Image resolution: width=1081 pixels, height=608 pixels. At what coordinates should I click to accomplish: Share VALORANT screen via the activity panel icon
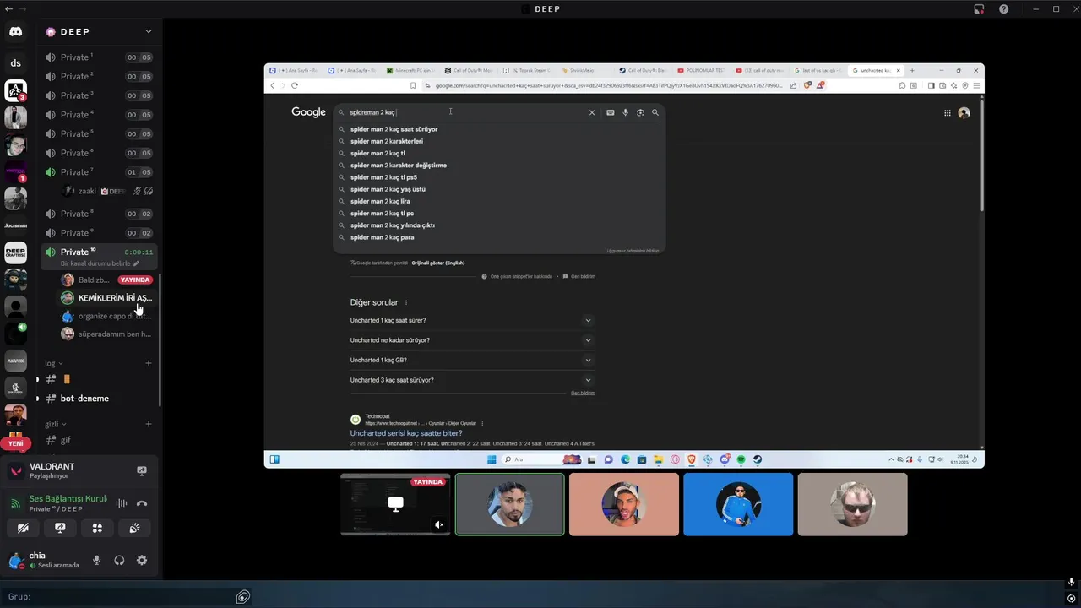click(x=142, y=471)
